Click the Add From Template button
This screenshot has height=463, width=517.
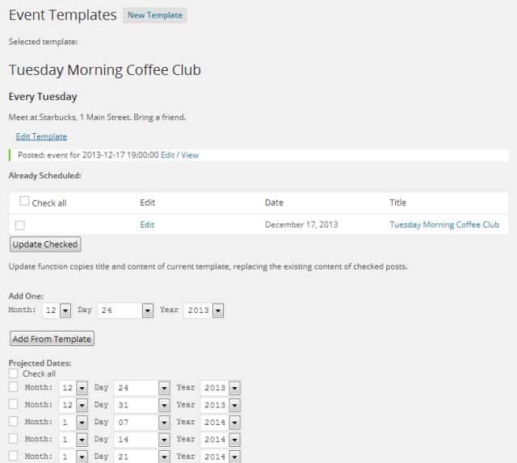click(x=52, y=339)
